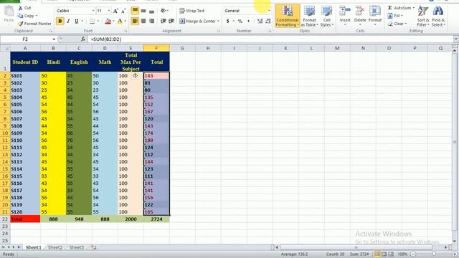Viewport: 459px width, 258px height.
Task: Toggle Wrap Text
Action: coord(191,11)
